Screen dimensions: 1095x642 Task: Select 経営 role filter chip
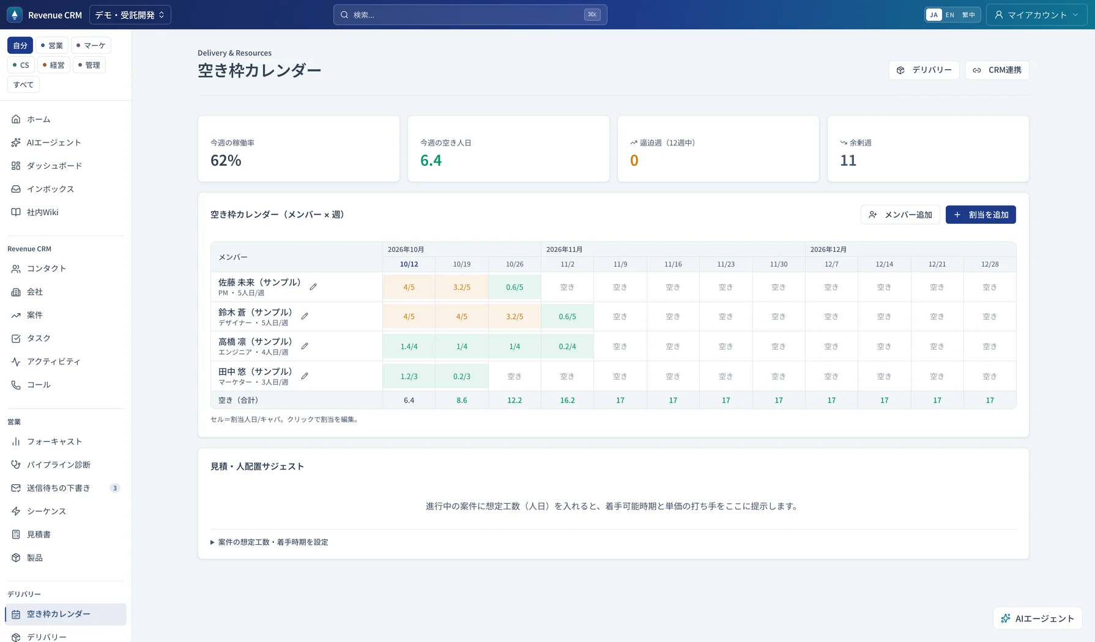point(54,65)
